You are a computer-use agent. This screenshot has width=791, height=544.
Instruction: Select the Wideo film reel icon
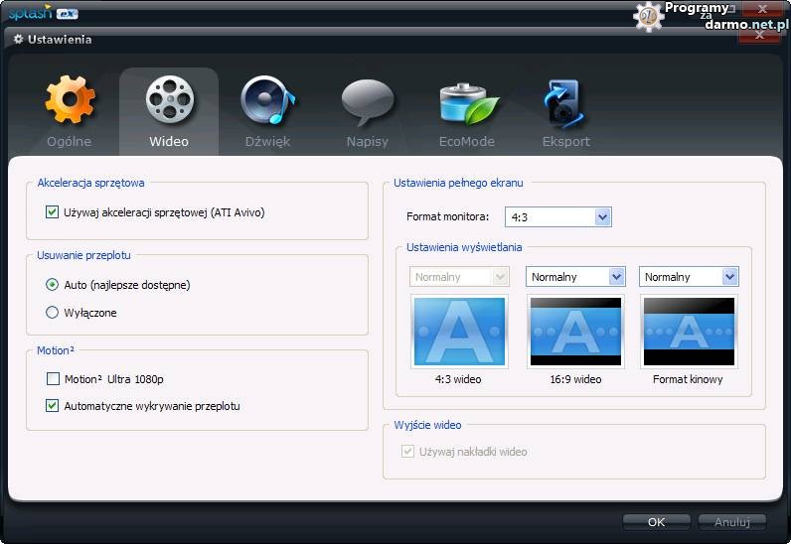[169, 102]
